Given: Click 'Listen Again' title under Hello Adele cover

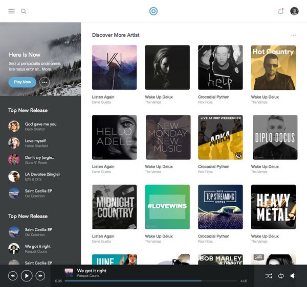Looking at the screenshot, I should tap(103, 166).
